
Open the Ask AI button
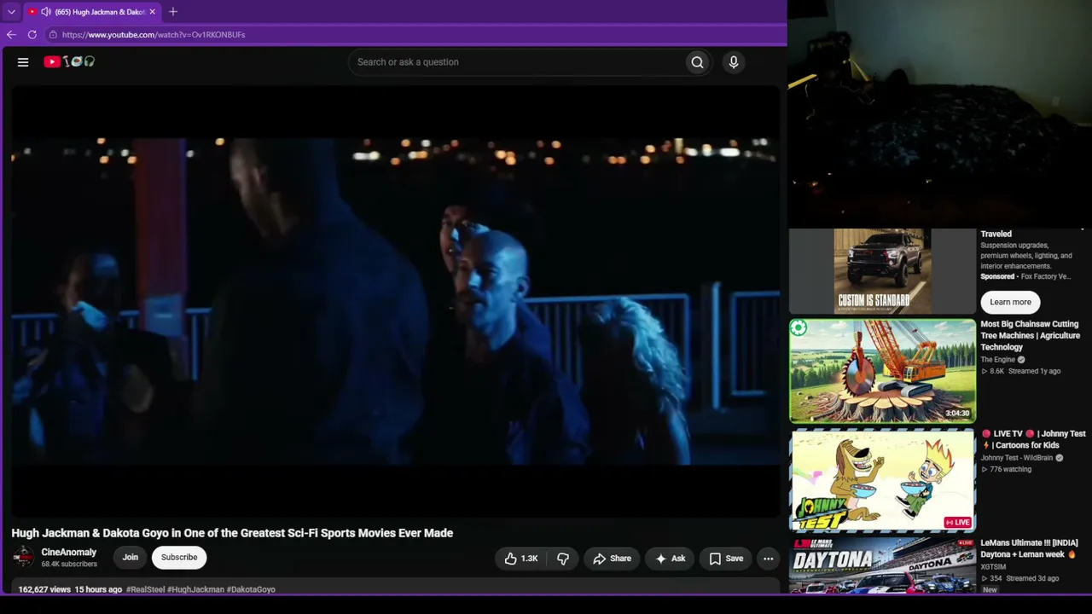[670, 558]
